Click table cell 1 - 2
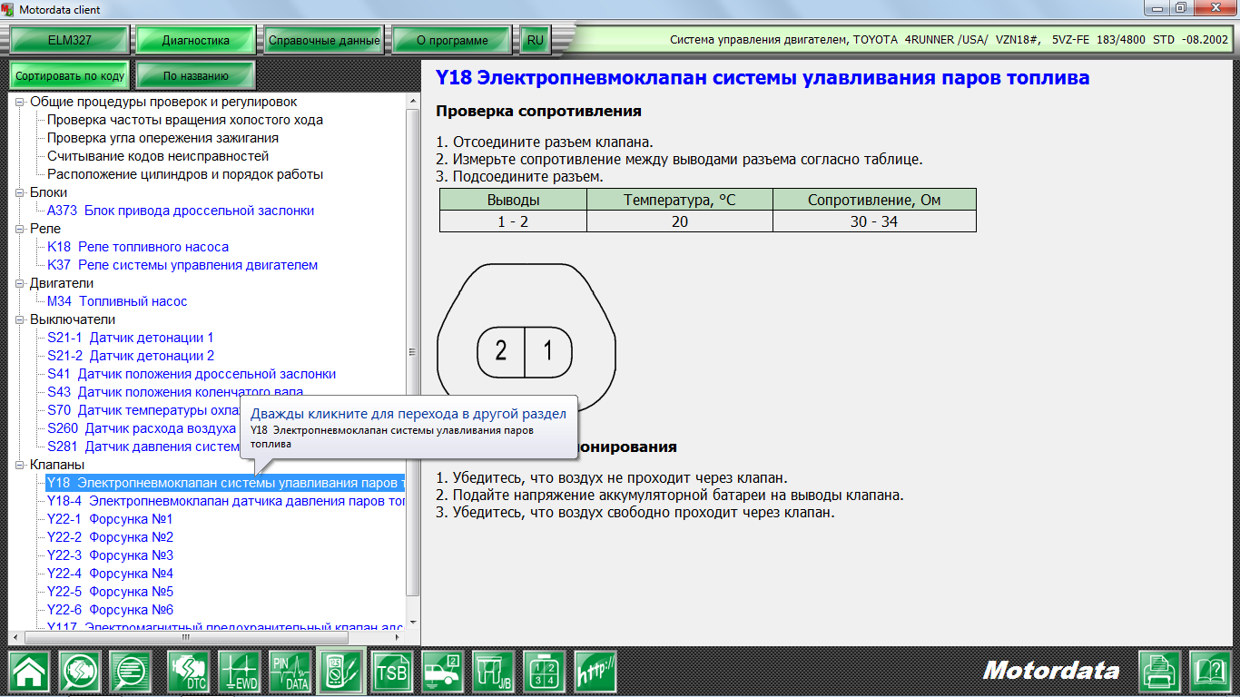 pos(513,221)
